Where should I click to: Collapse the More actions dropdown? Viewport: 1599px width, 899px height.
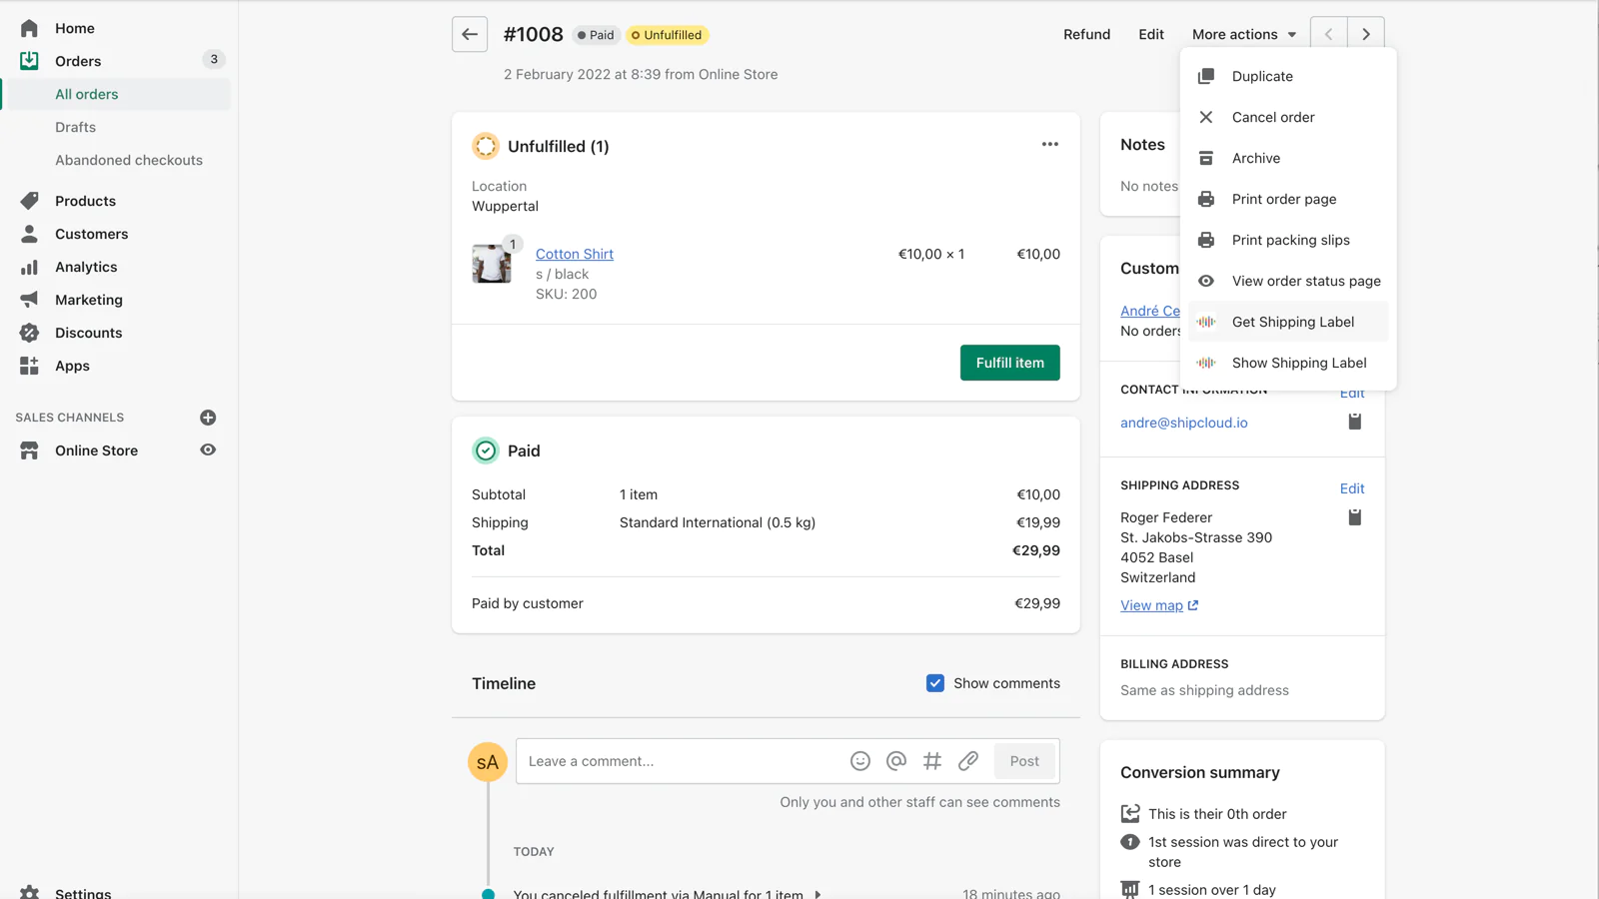click(1243, 34)
